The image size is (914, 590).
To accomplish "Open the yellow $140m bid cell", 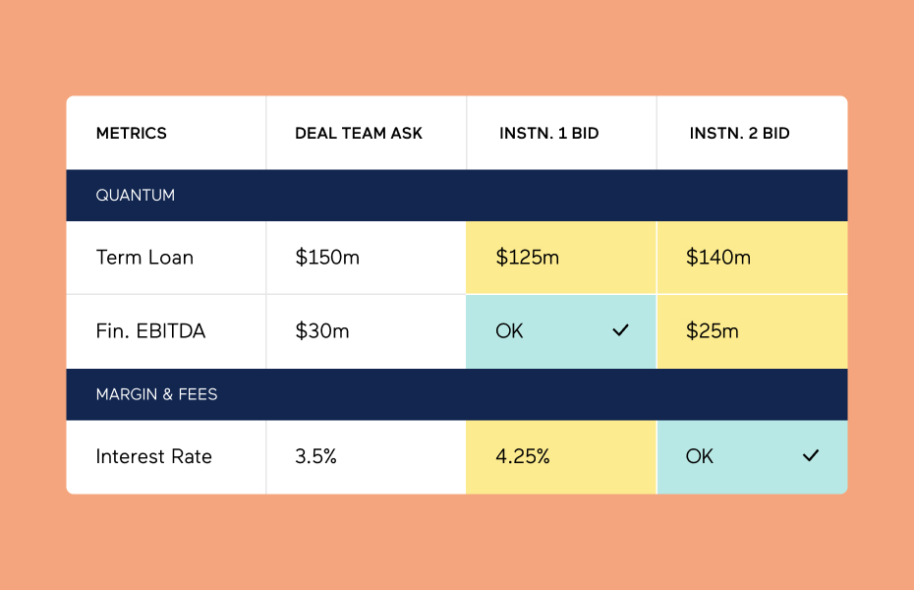I will (751, 258).
